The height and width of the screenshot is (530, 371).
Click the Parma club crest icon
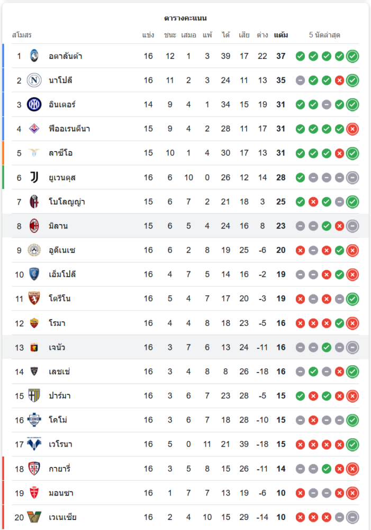(34, 396)
